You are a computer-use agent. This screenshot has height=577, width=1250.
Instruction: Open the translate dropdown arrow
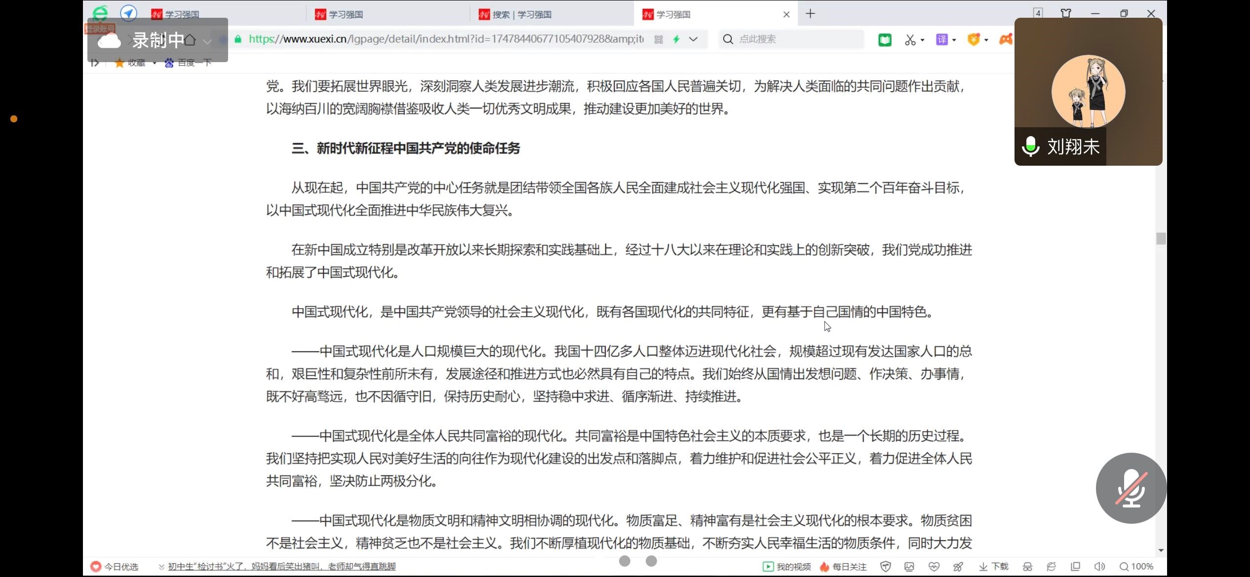[954, 40]
